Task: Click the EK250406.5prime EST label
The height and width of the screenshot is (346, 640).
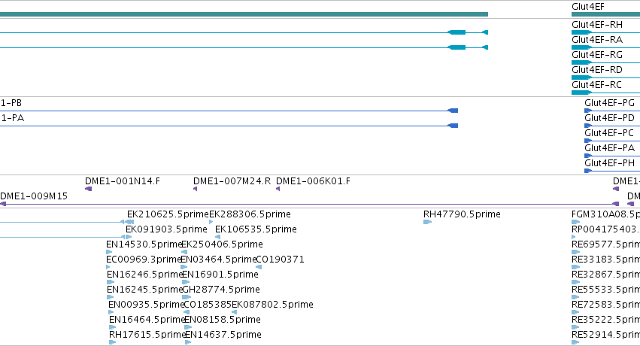Action: (222, 244)
